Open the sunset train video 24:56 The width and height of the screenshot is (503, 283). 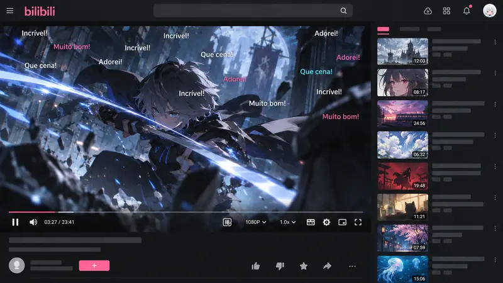[402, 114]
